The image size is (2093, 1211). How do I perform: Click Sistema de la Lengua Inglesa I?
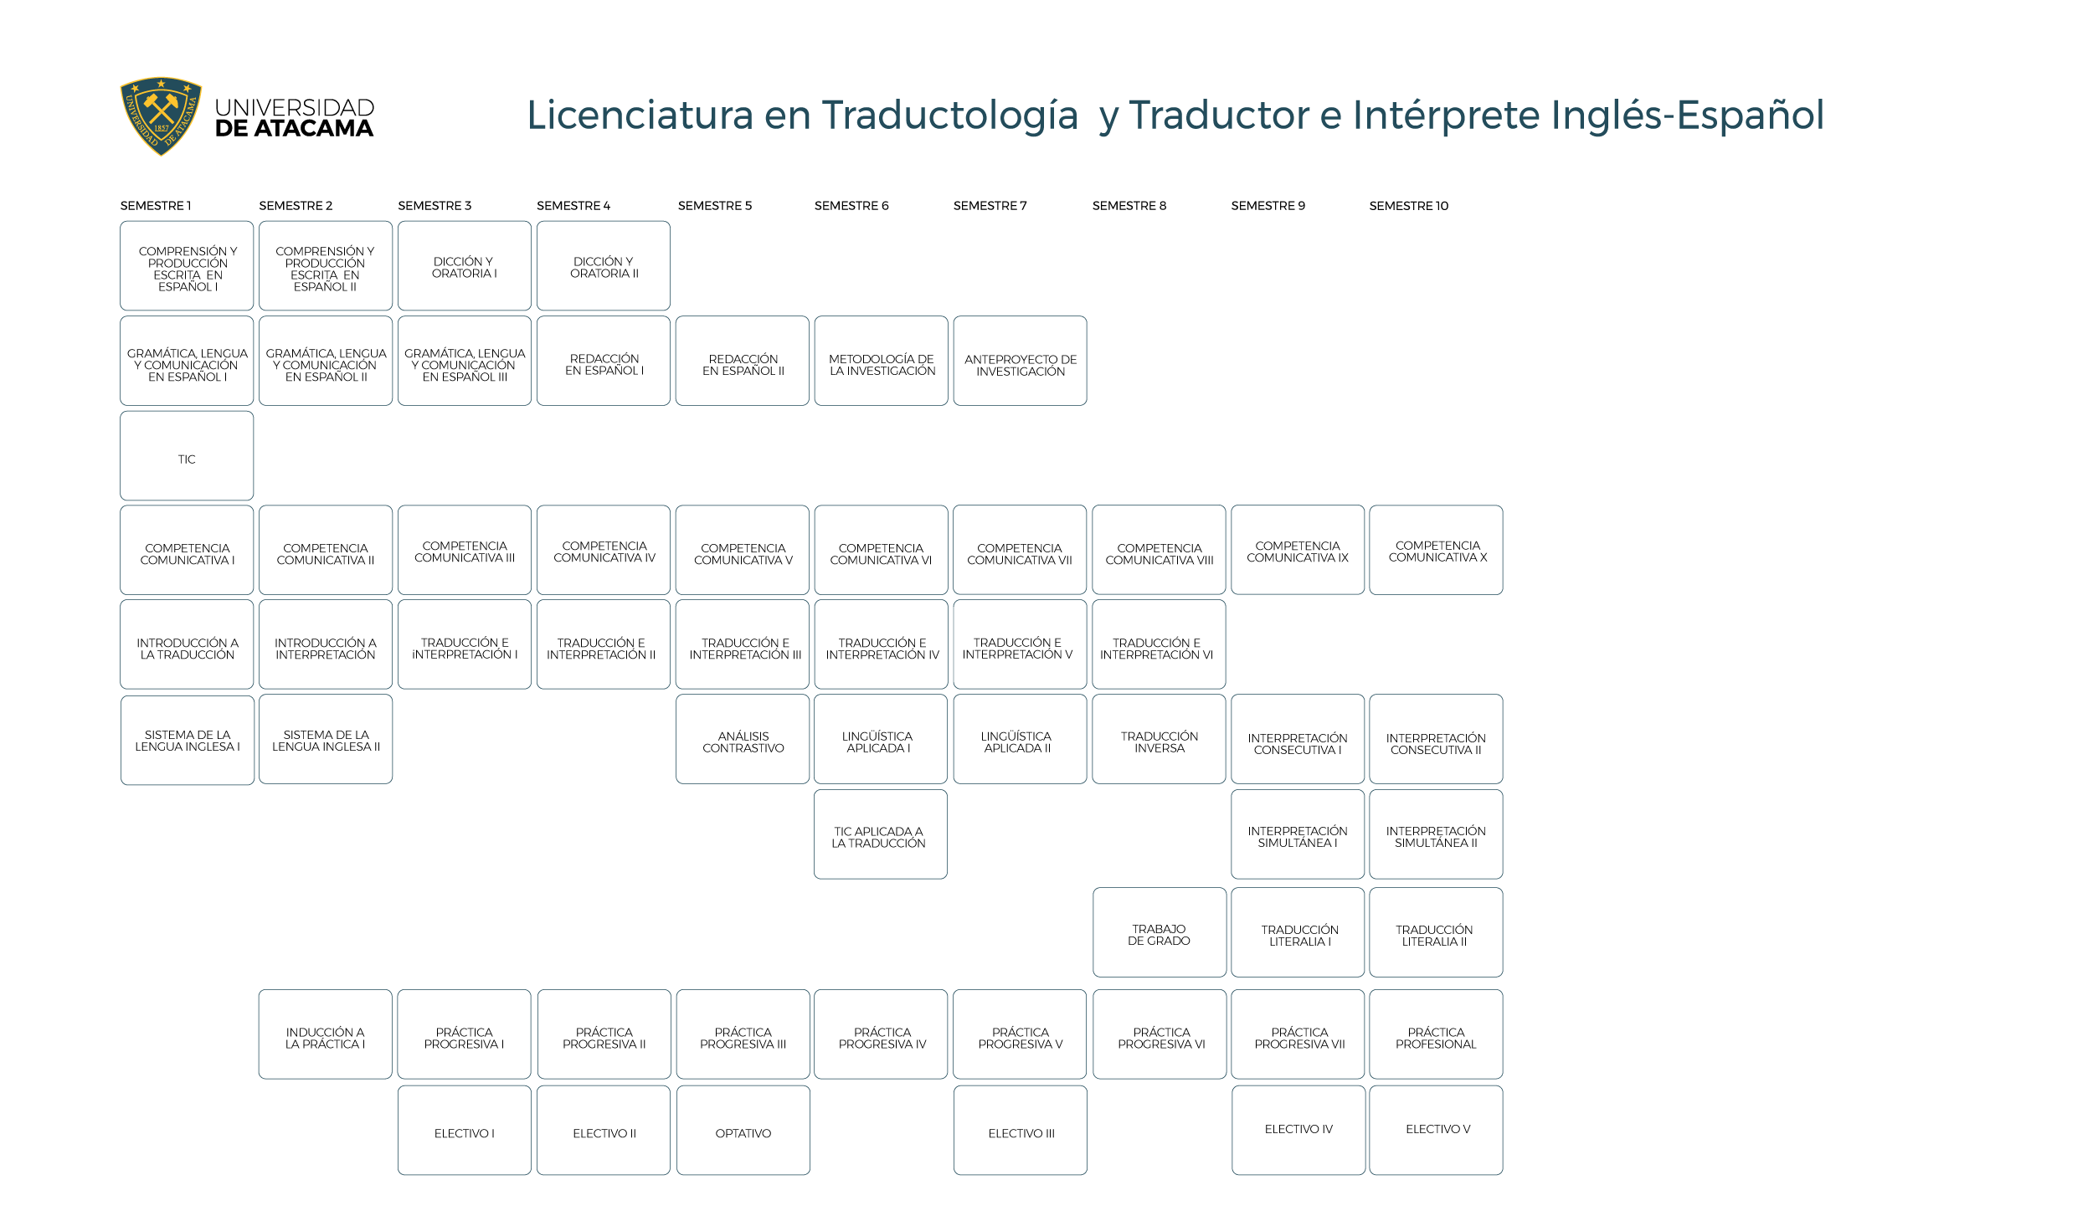tap(188, 741)
